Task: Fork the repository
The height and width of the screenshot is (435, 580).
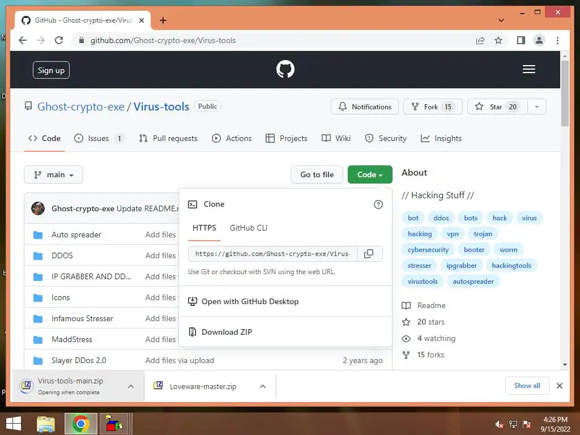Action: click(x=433, y=107)
